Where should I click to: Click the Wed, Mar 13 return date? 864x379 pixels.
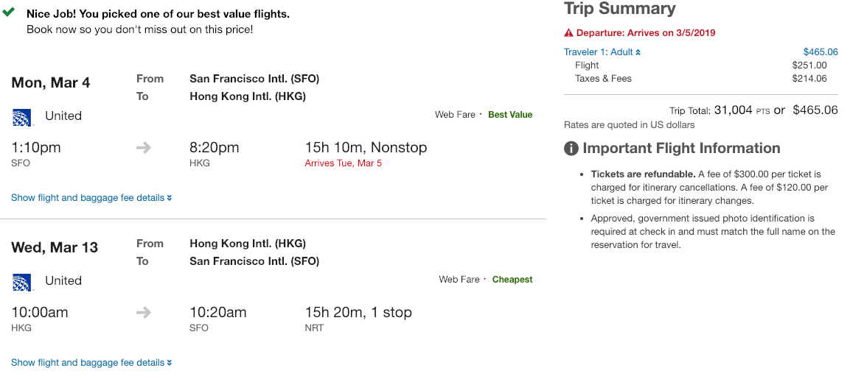(x=55, y=247)
